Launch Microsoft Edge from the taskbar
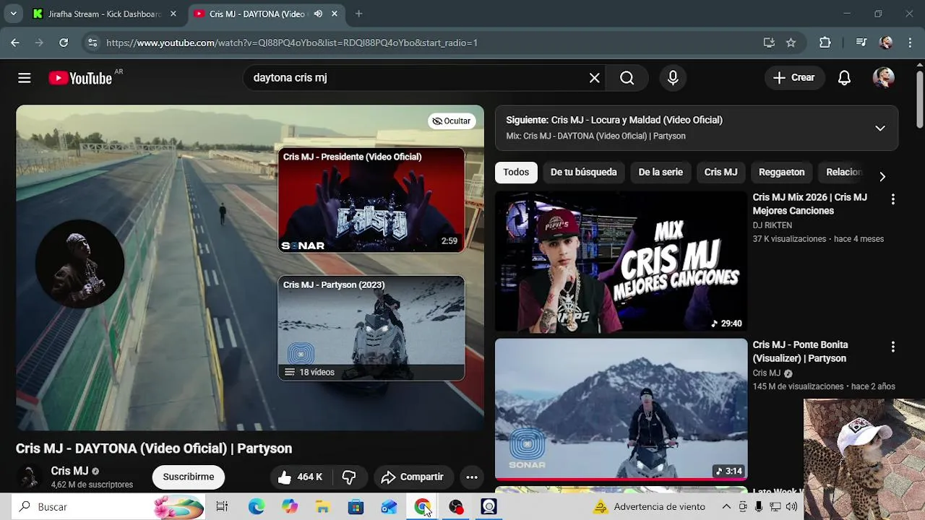Viewport: 925px width, 520px height. [x=257, y=507]
